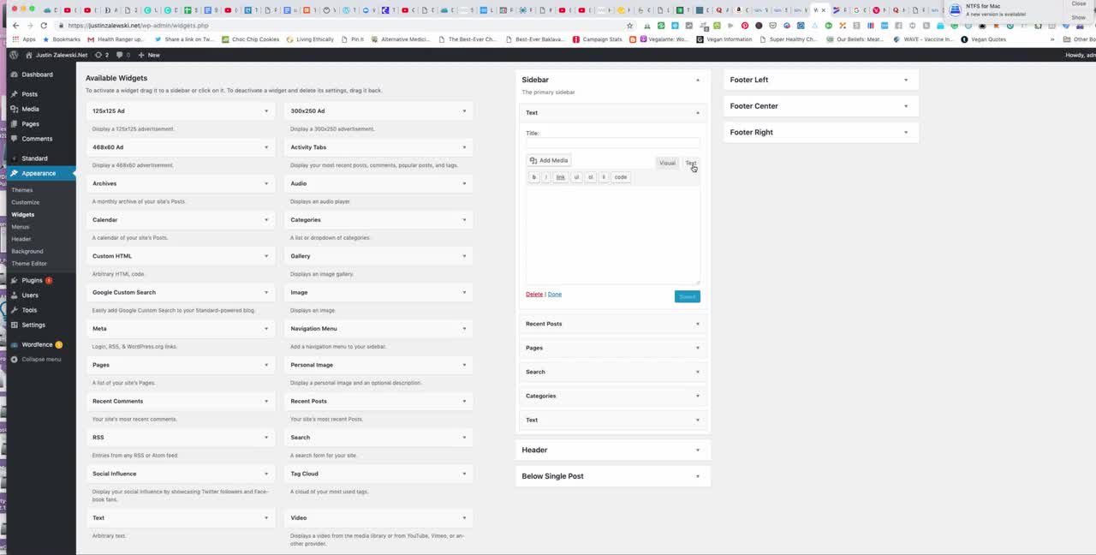Open Pages in the admin sidebar menu
Viewport: 1096px width, 555px height.
coord(30,123)
